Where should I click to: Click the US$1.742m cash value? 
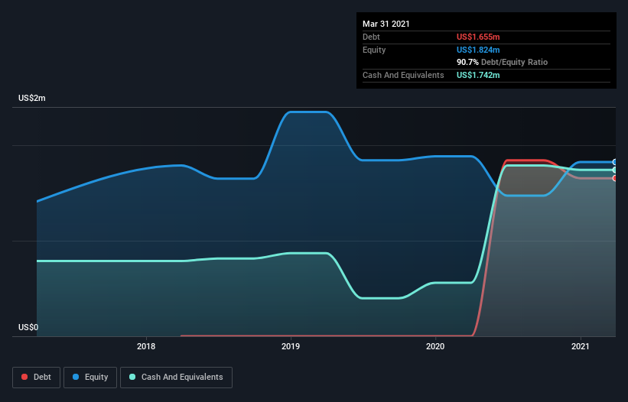click(478, 75)
